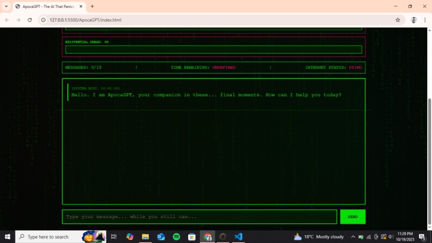Click the EXISTENTIAL DREAD label
Screen dimensions: 432x243
tap(87, 42)
